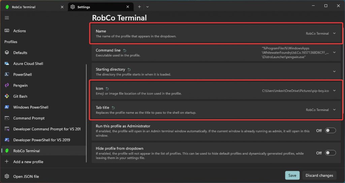This screenshot has width=345, height=183.
Task: Toggle Hide profile from dropdown switch
Action: (330, 153)
